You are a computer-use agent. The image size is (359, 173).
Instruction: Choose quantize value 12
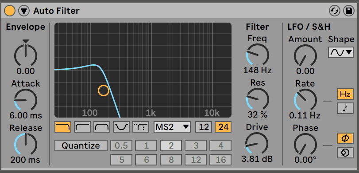coord(196,160)
